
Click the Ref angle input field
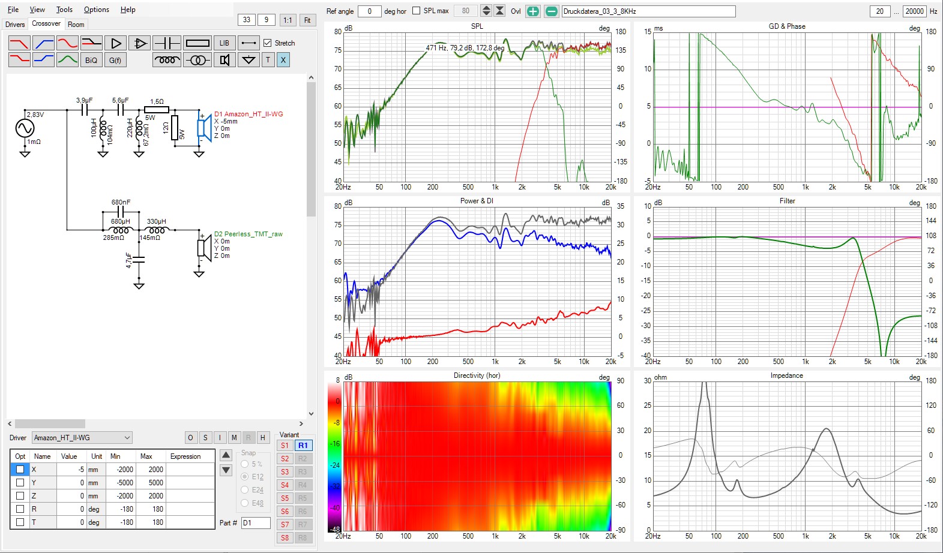[x=369, y=11]
